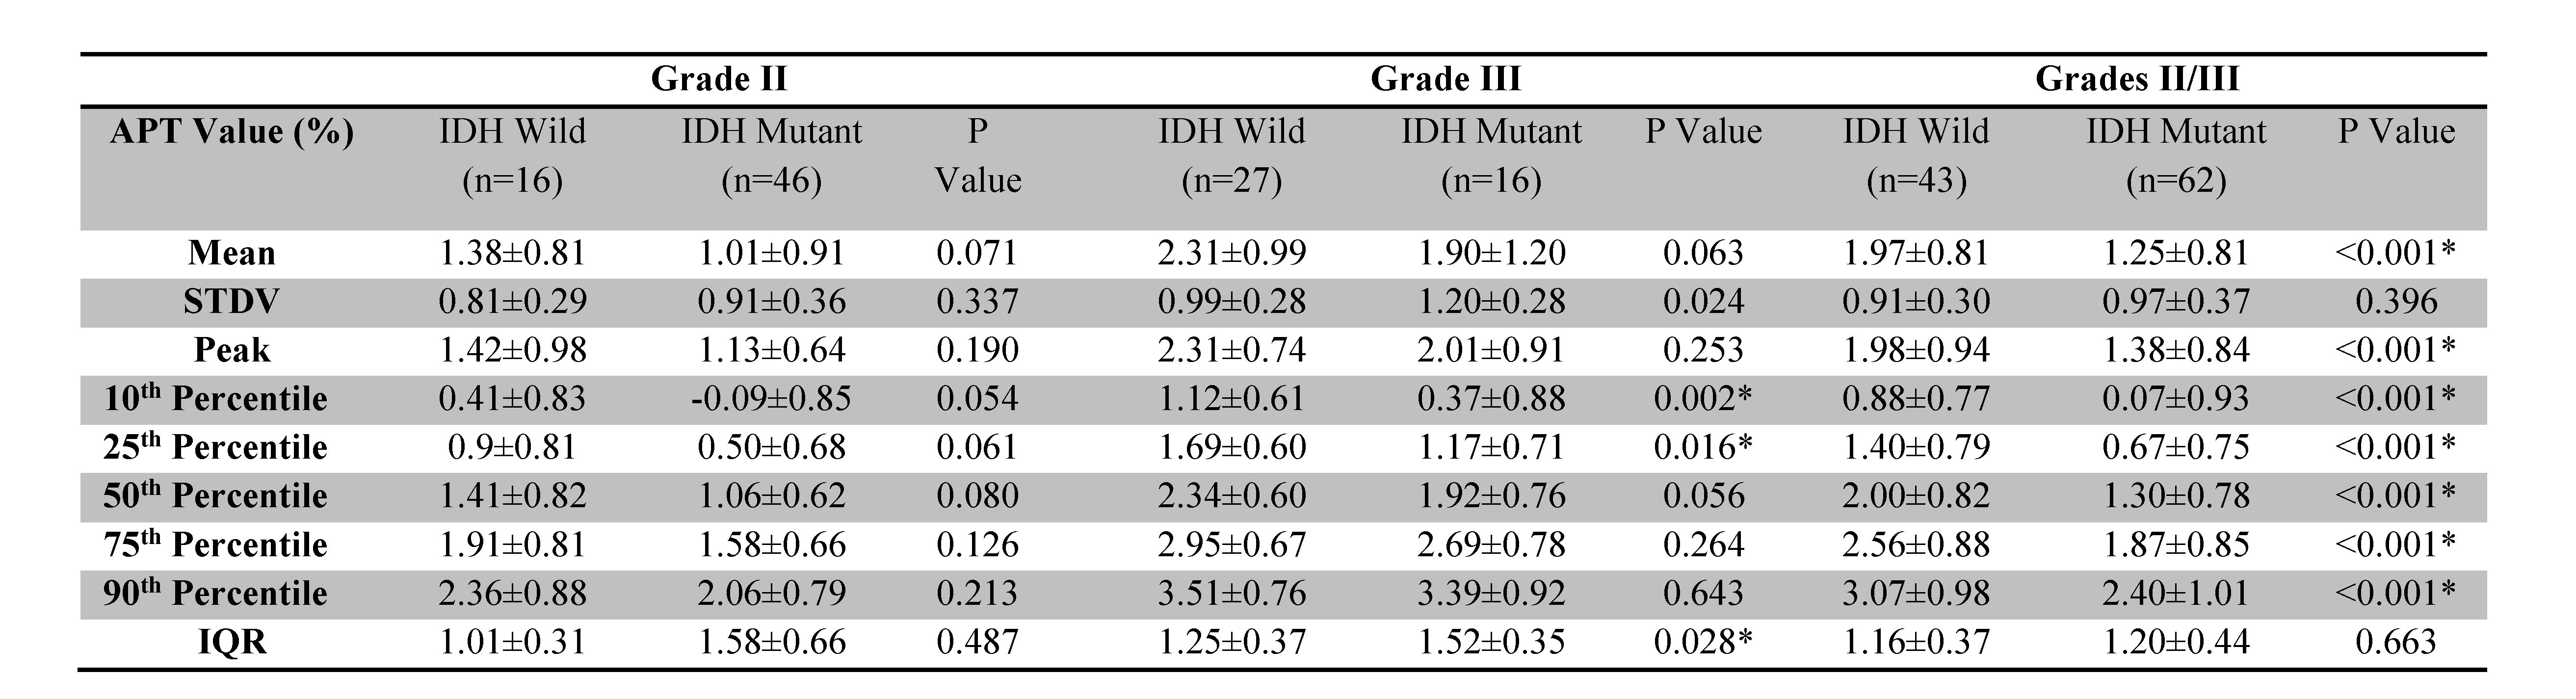Select the Grade III group header
The width and height of the screenshot is (2576, 699).
coord(1445,79)
